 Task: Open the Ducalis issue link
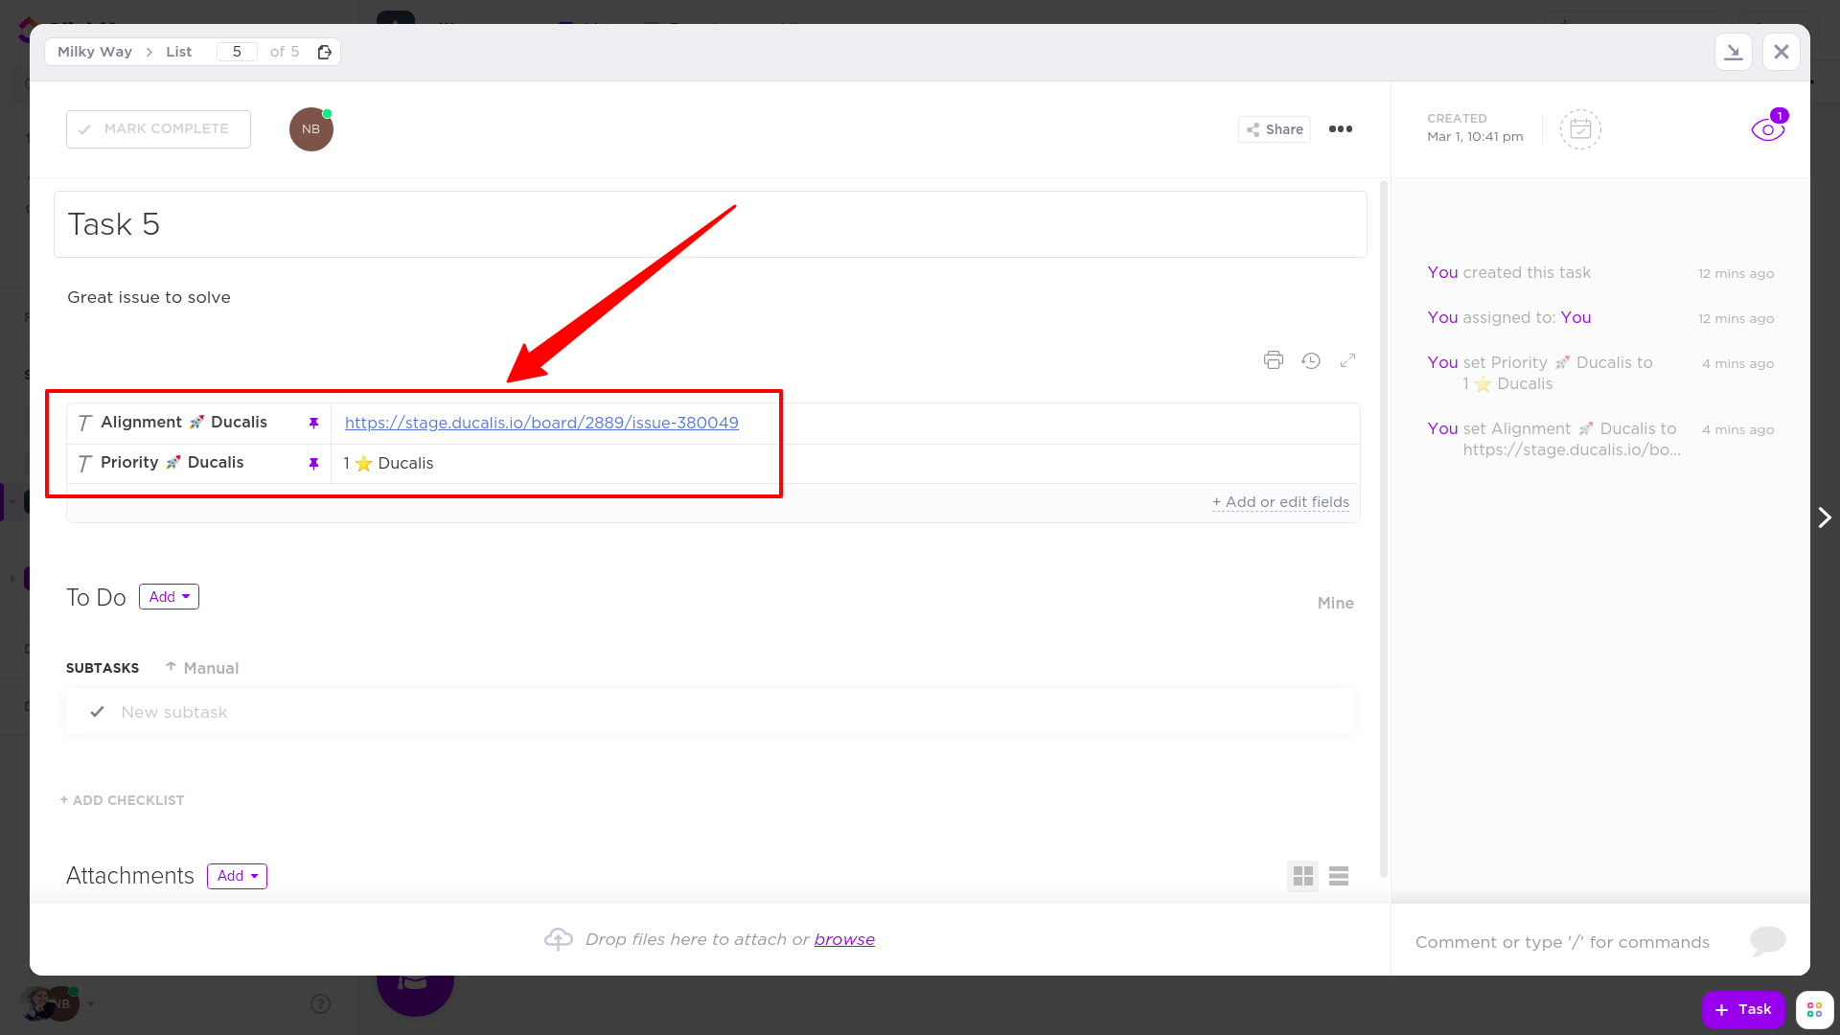(541, 423)
